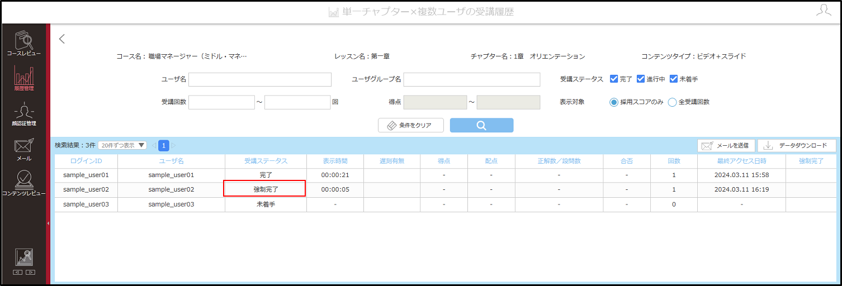Screen dimensions: 842x286
Task: Open 顔認証管理 from the sidebar
Action: click(23, 113)
